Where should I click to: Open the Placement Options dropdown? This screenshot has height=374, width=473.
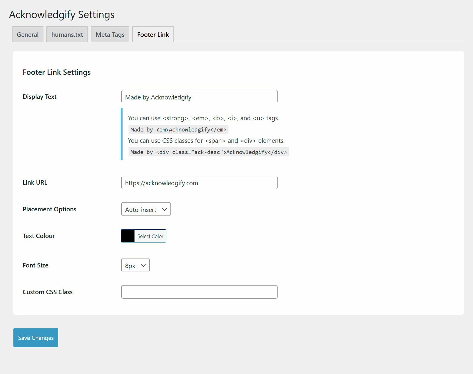[146, 209]
